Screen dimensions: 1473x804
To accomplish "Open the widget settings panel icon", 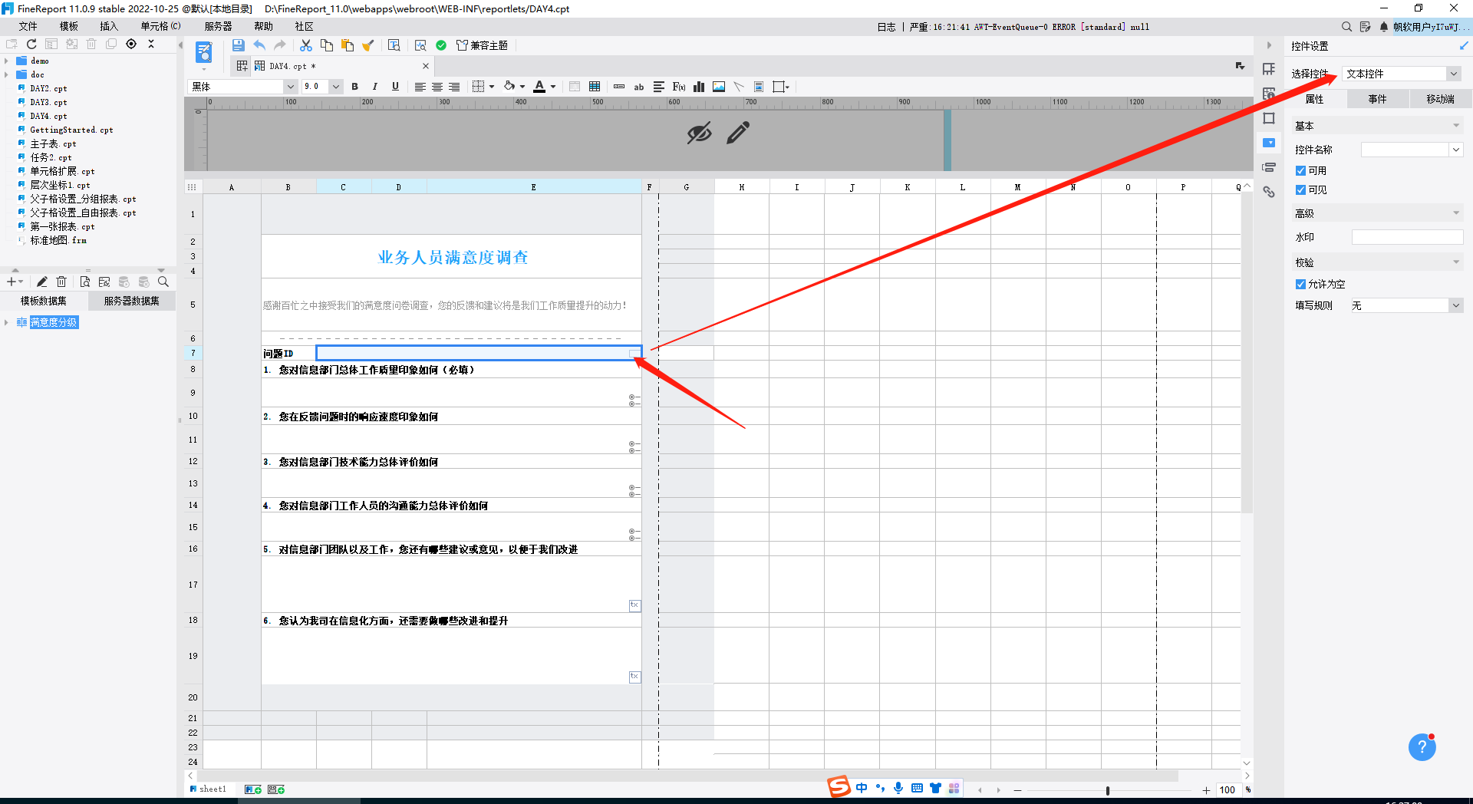I will tap(1269, 143).
